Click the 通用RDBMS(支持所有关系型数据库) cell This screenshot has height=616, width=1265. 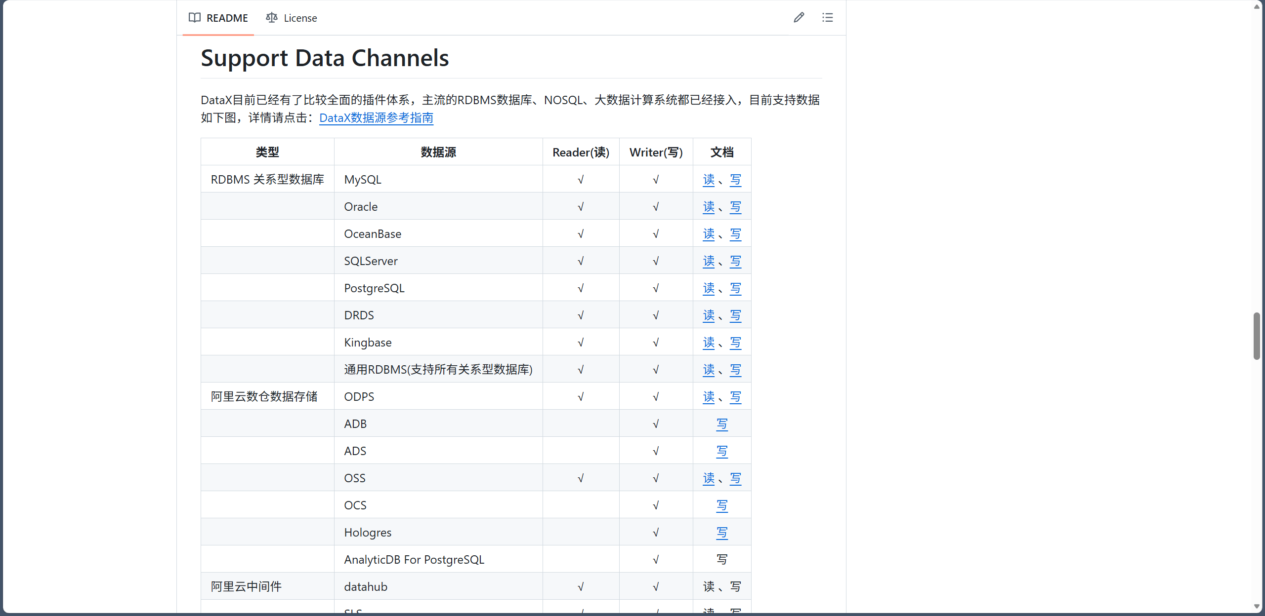tap(438, 369)
